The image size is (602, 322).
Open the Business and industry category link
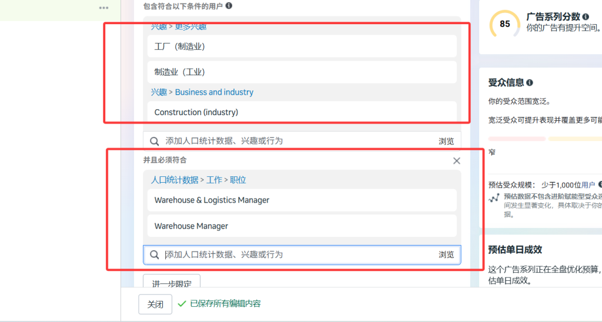click(214, 92)
